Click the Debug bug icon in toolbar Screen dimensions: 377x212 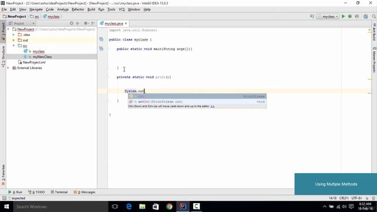[350, 16]
